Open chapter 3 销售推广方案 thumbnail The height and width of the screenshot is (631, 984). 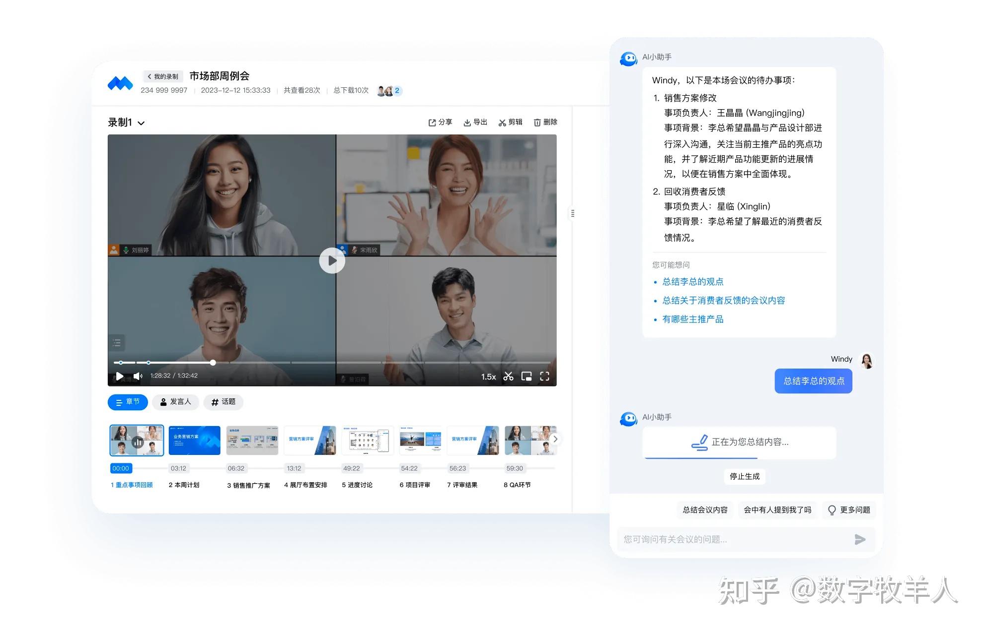[x=252, y=441]
